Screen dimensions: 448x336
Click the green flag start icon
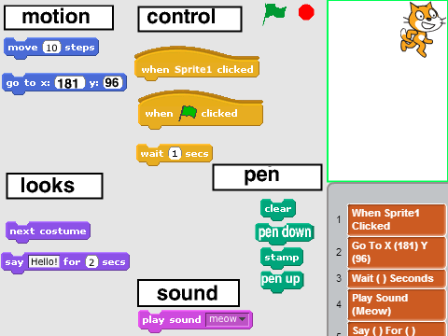pos(274,14)
